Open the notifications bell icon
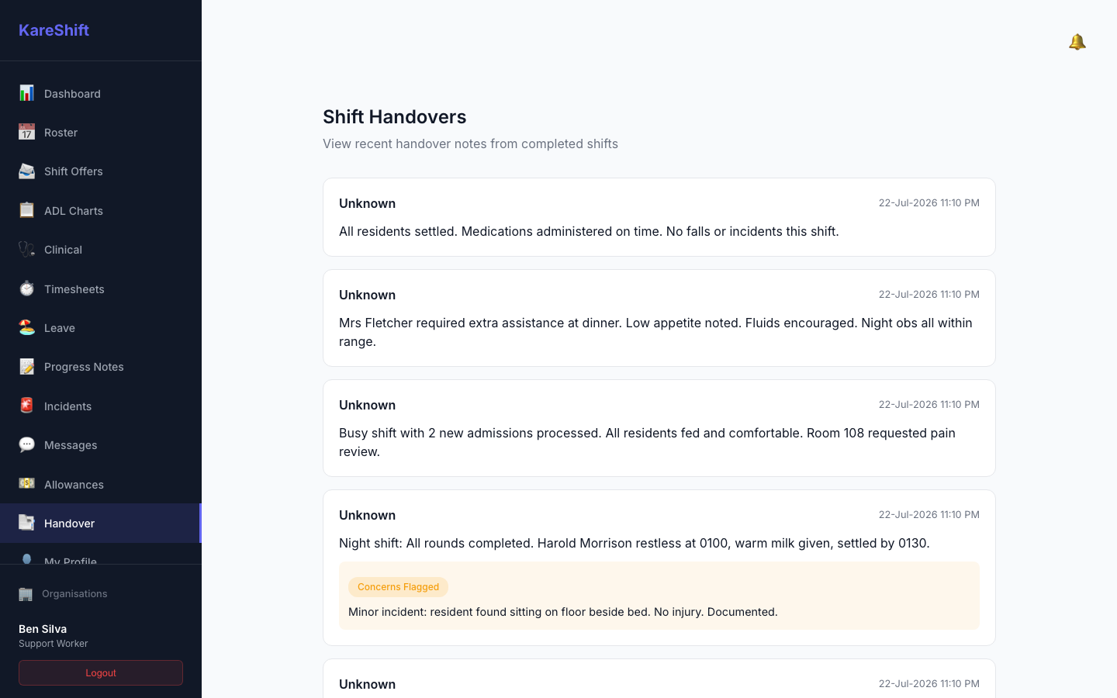This screenshot has width=1117, height=698. pos(1077,42)
